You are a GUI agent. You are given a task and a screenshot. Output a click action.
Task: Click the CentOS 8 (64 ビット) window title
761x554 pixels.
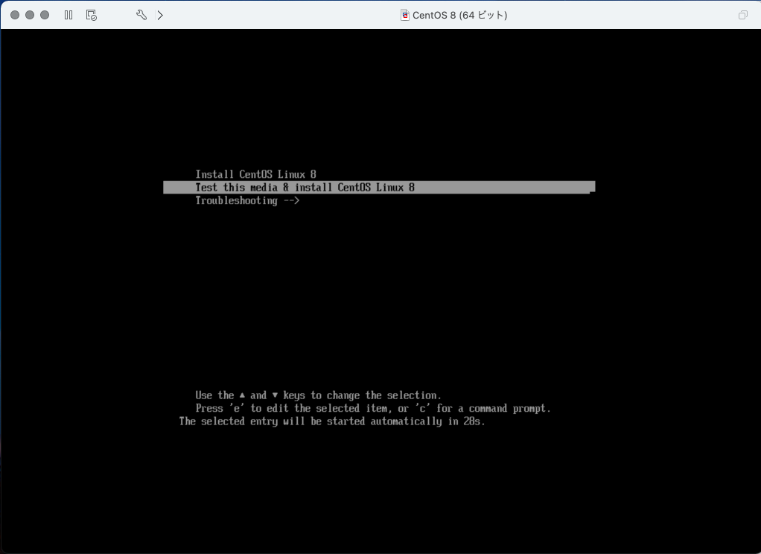click(459, 15)
